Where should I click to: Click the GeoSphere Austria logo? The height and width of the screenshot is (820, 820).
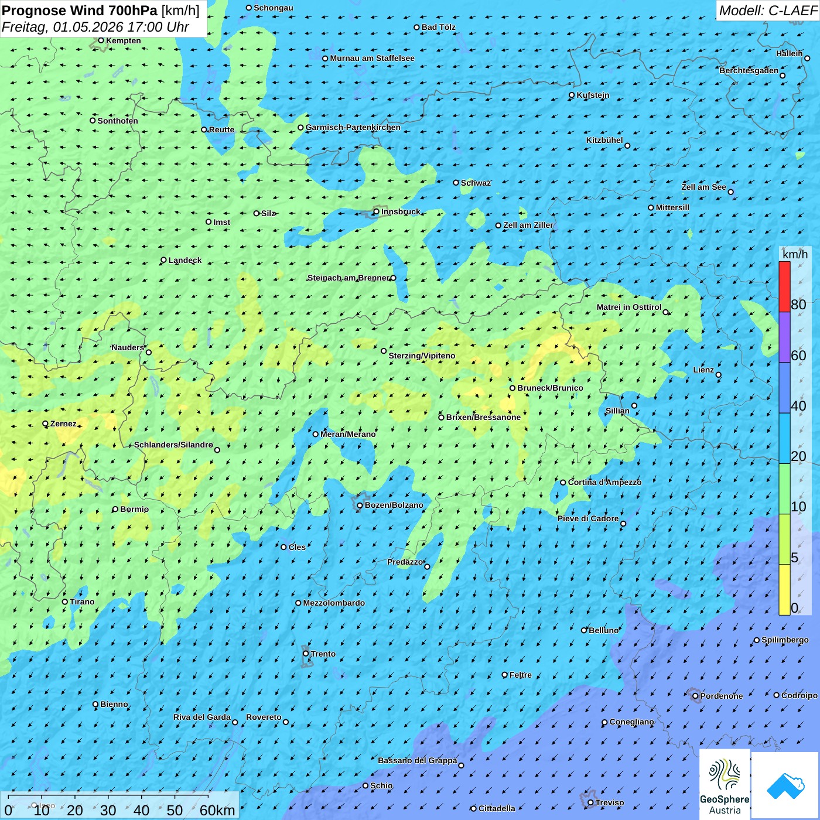(x=725, y=784)
